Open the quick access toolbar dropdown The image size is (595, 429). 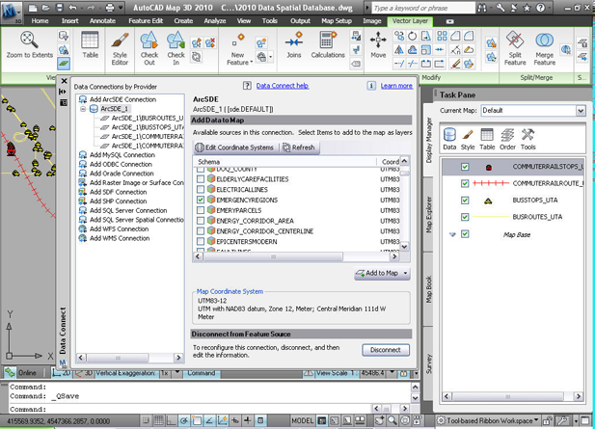121,8
